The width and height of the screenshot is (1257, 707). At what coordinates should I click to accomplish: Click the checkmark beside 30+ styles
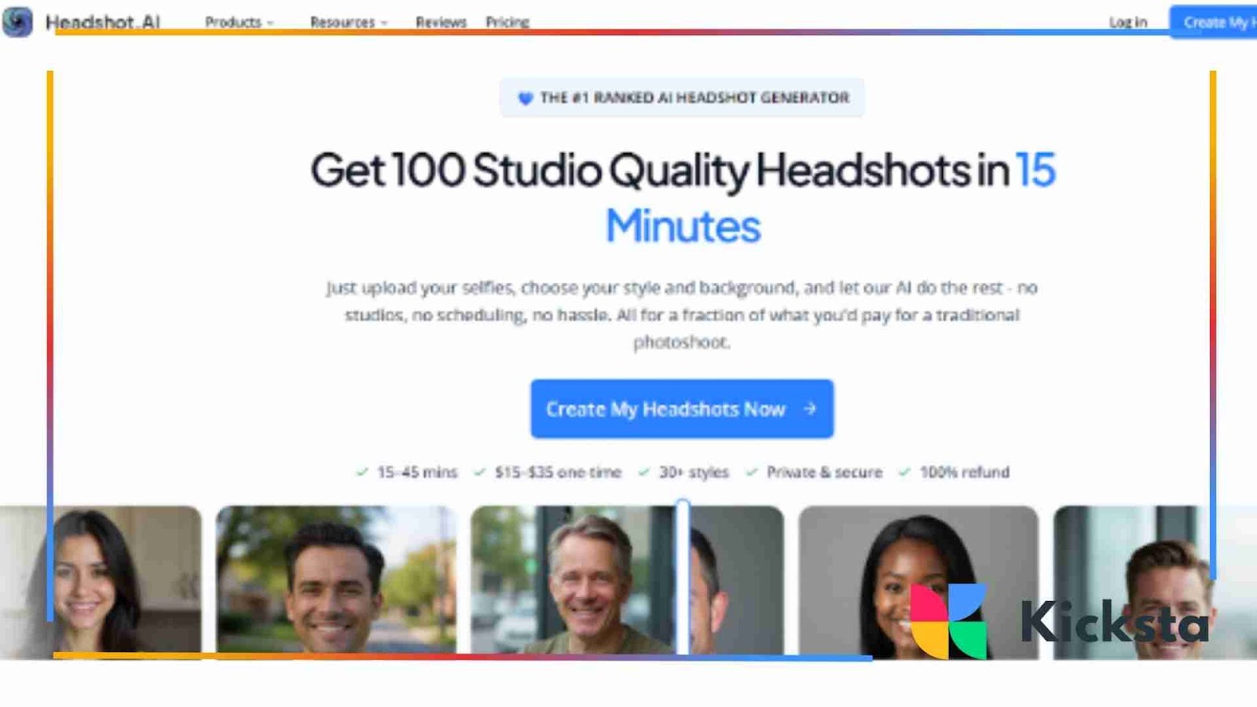pyautogui.click(x=644, y=472)
